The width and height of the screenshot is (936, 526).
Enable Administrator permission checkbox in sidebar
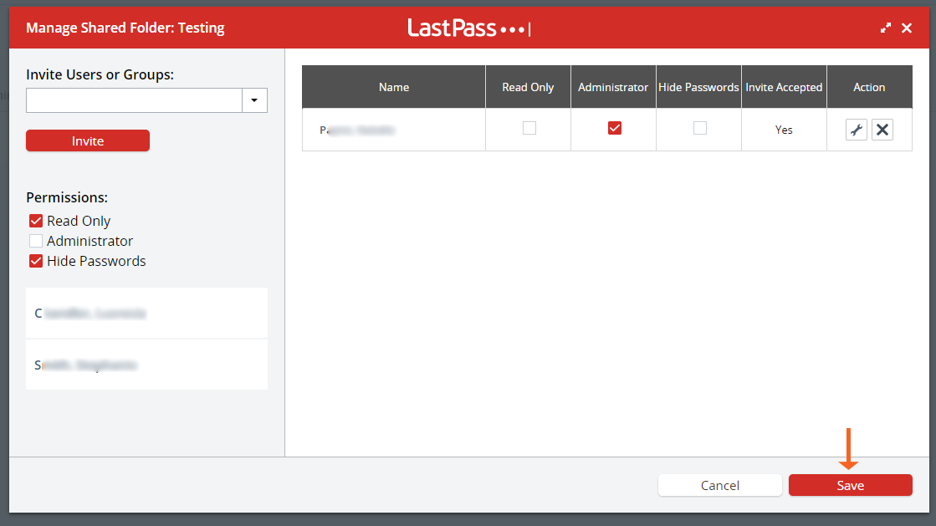coord(36,241)
